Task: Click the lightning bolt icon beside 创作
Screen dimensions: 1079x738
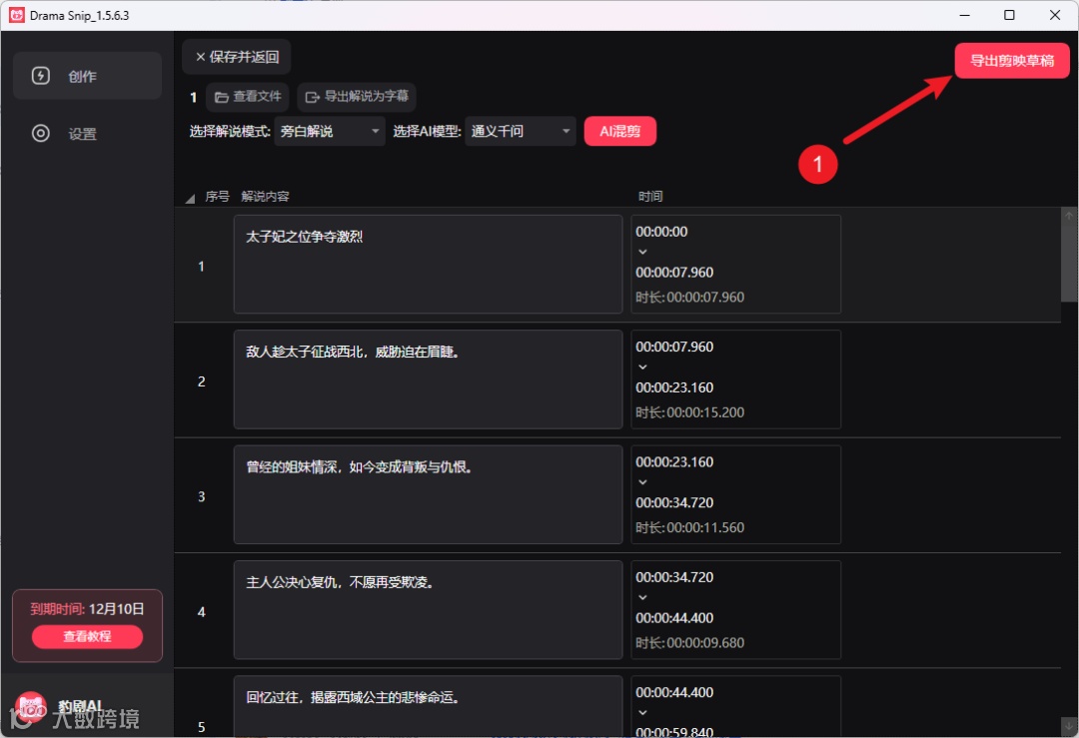Action: [x=41, y=76]
